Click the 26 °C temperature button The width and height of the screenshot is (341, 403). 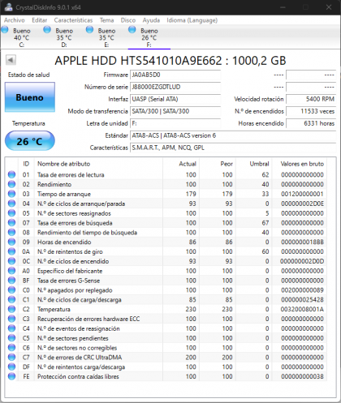(x=30, y=141)
